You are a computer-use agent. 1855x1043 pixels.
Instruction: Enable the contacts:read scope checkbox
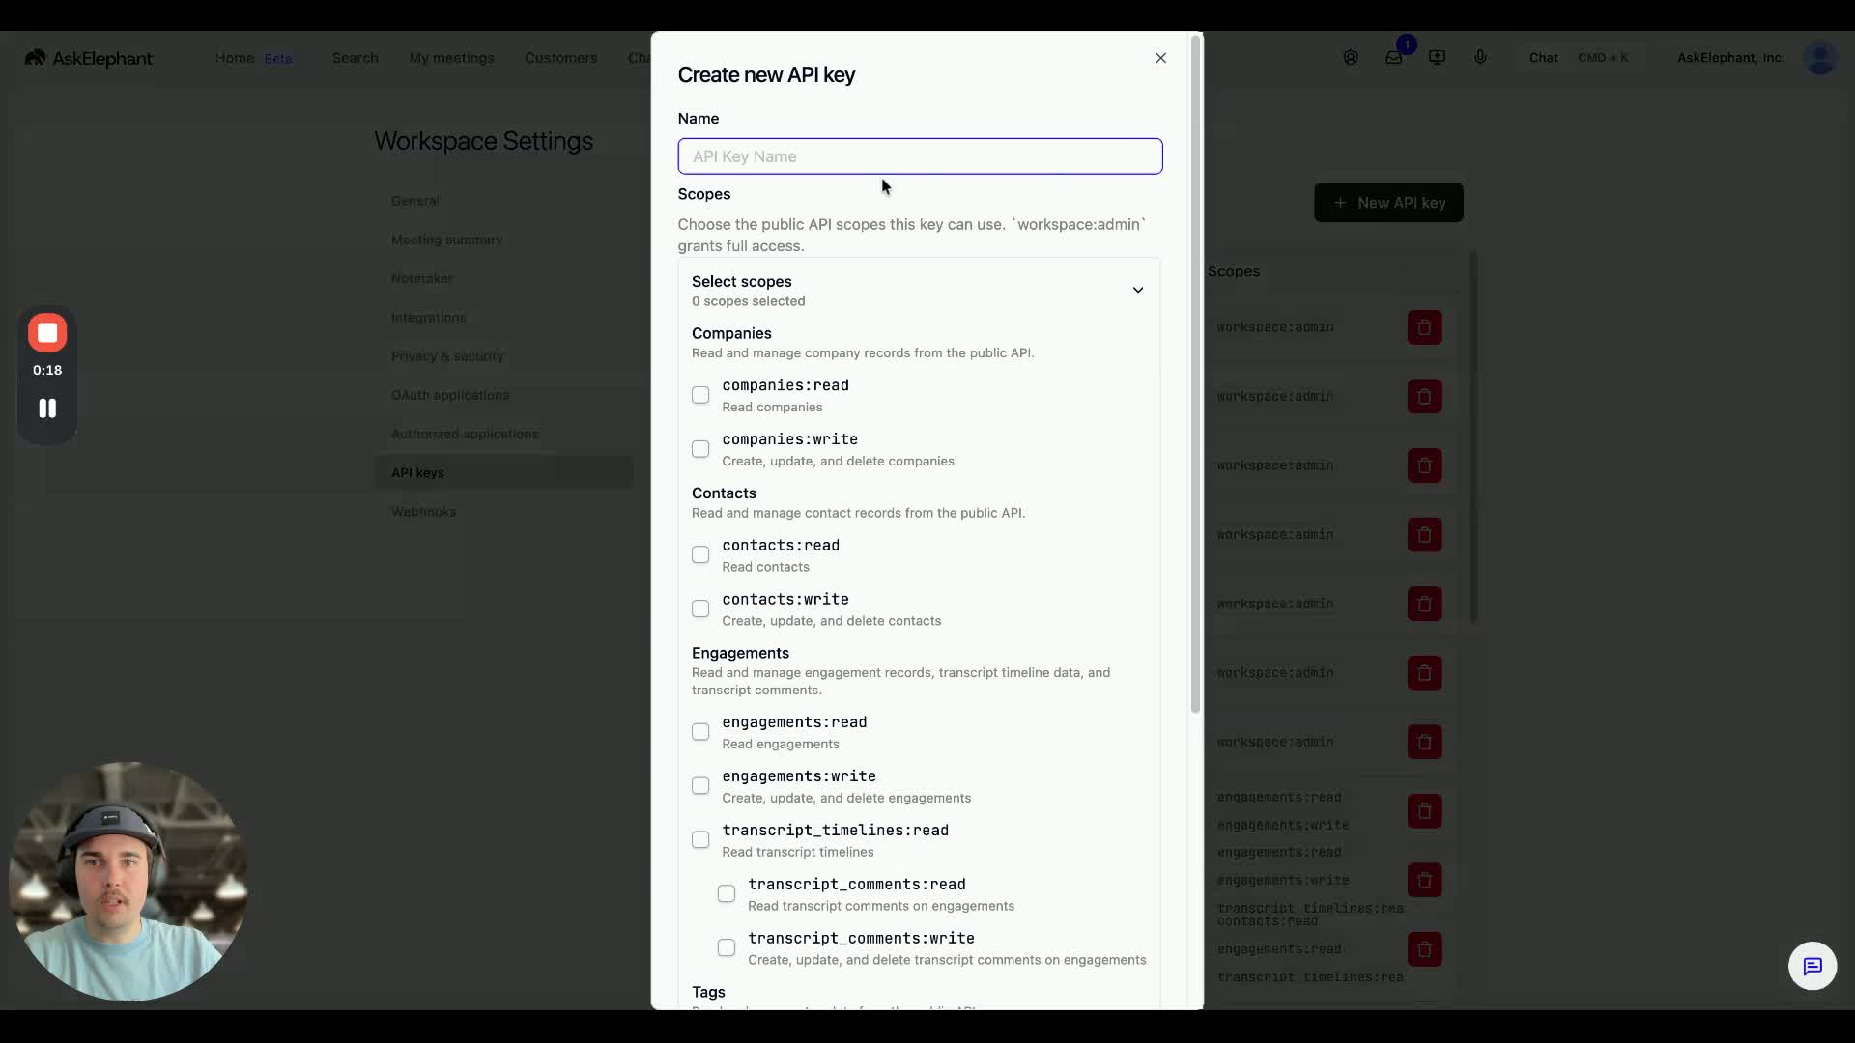click(700, 555)
